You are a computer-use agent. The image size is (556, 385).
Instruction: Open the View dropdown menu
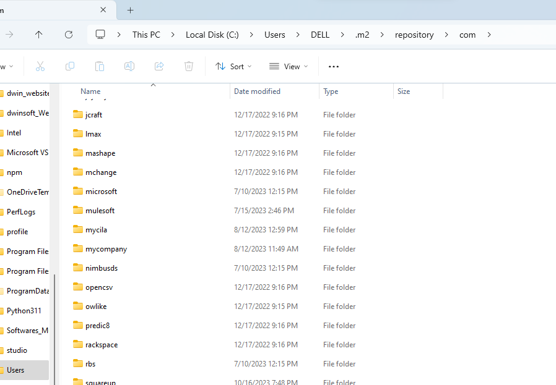tap(289, 66)
